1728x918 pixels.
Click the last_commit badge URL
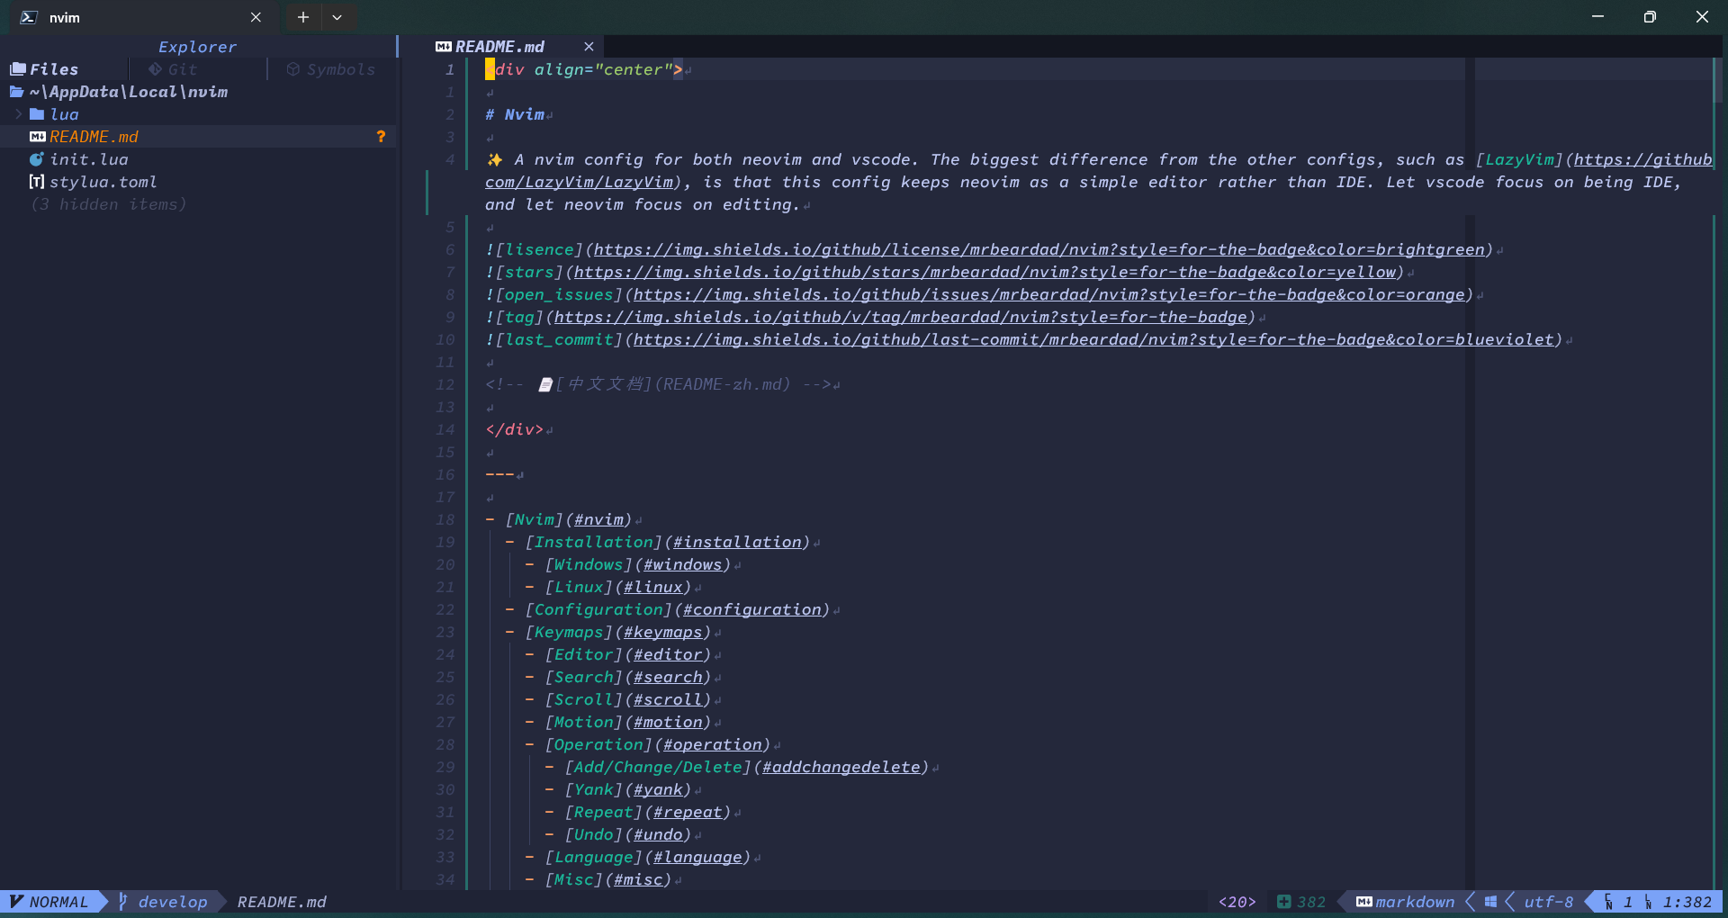point(1093,339)
